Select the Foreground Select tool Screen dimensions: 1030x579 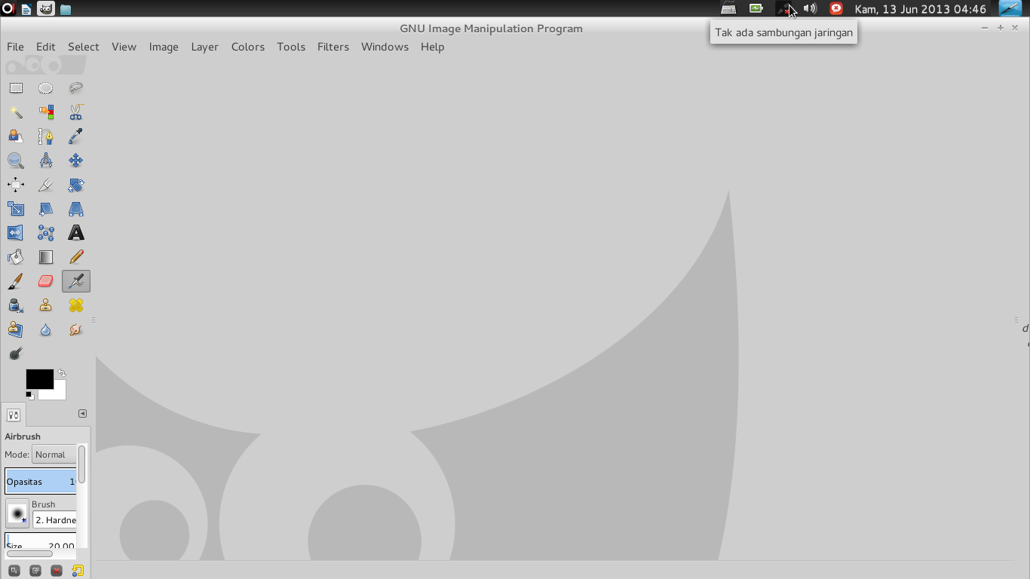click(x=16, y=136)
